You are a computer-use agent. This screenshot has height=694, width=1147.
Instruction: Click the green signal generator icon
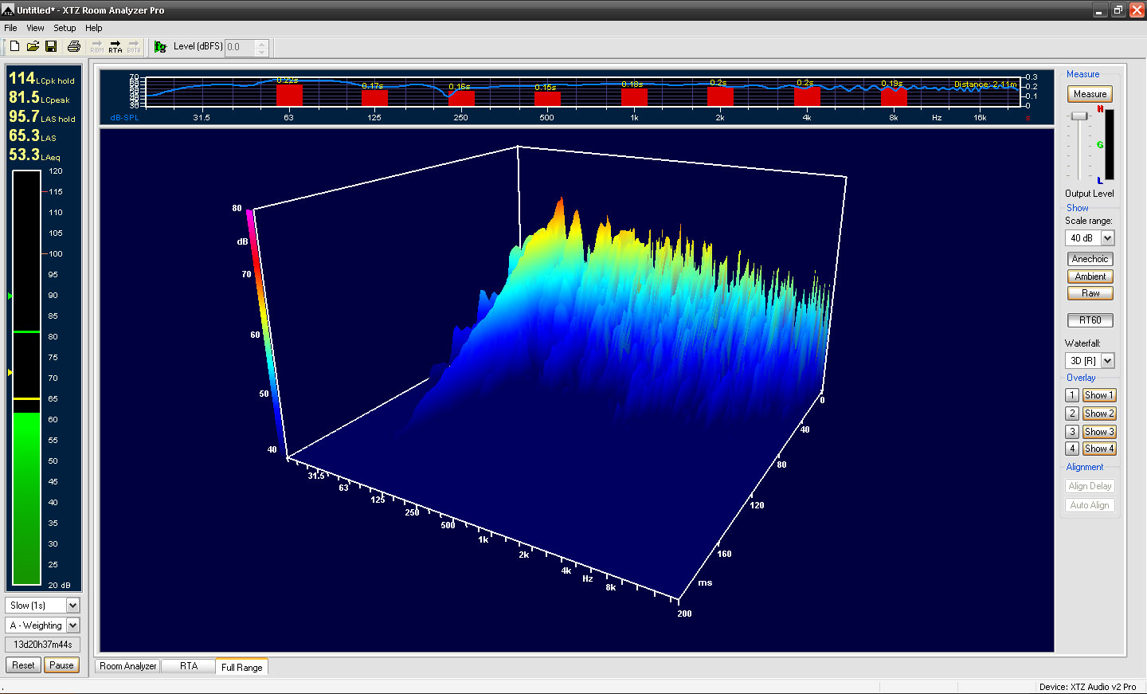click(160, 47)
